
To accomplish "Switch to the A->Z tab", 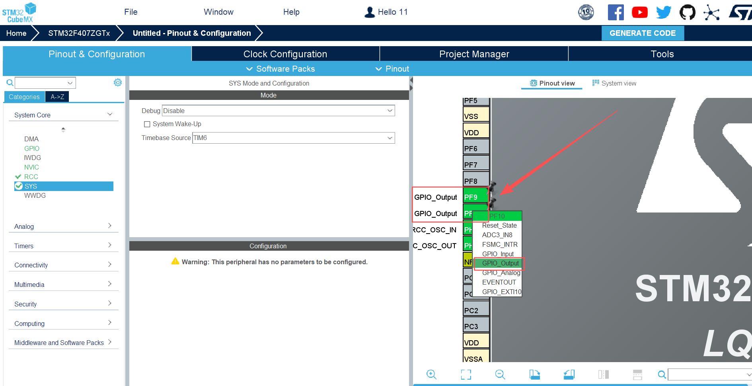I will pyautogui.click(x=57, y=97).
